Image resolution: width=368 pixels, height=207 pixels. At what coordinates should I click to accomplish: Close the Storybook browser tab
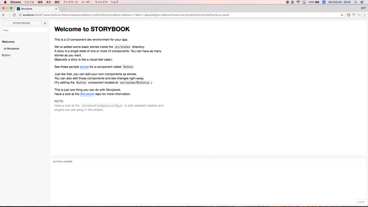tap(56, 9)
